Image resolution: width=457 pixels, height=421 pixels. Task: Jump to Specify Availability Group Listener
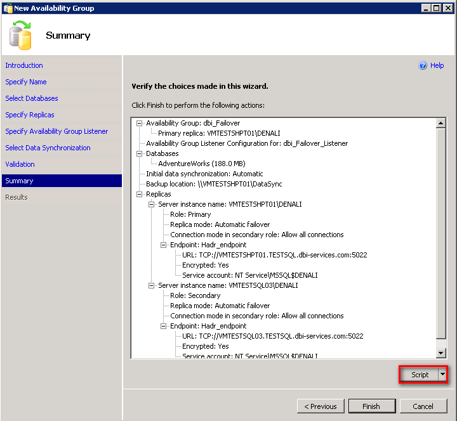pyautogui.click(x=56, y=131)
